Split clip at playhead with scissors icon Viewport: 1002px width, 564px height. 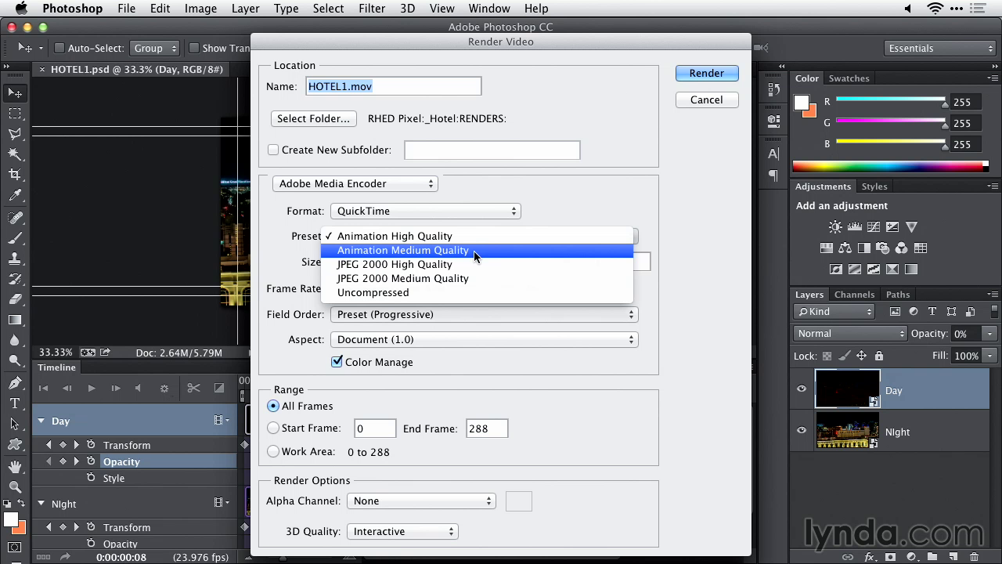193,388
